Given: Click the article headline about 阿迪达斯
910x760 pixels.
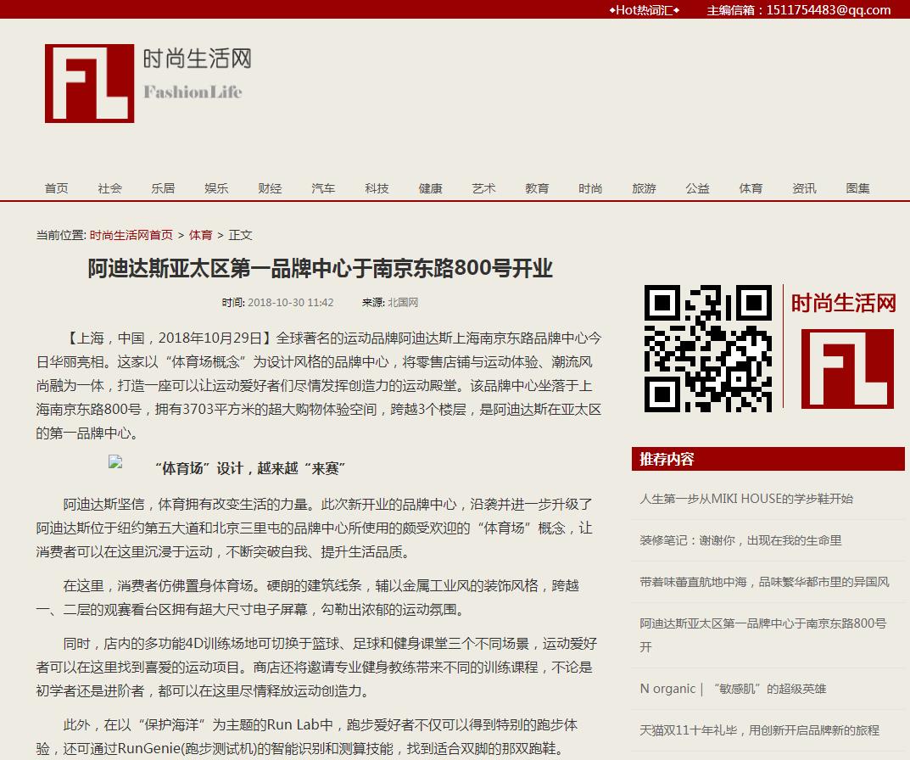Looking at the screenshot, I should click(321, 268).
